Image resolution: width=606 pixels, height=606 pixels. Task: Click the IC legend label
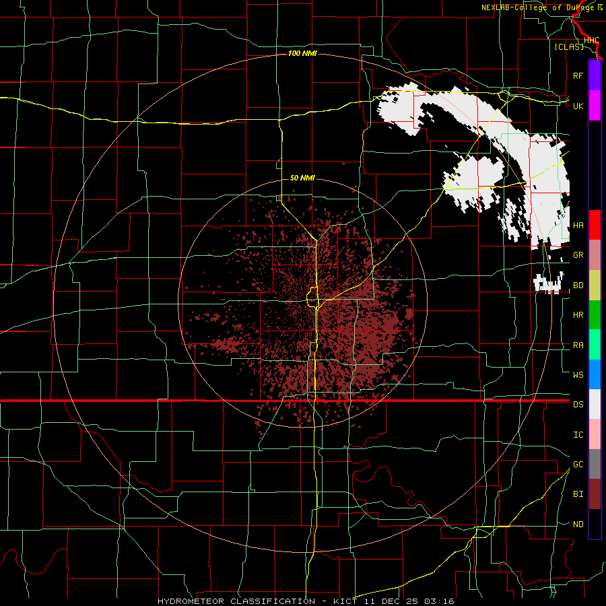[578, 435]
